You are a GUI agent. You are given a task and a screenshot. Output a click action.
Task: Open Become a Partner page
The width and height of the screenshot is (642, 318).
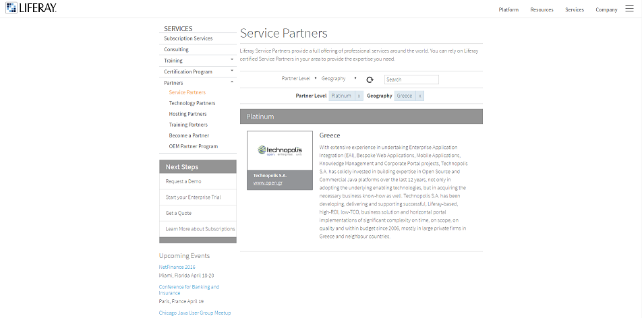pyautogui.click(x=189, y=135)
